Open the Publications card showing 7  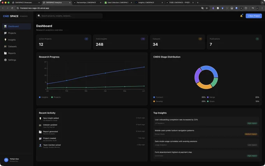(235, 42)
